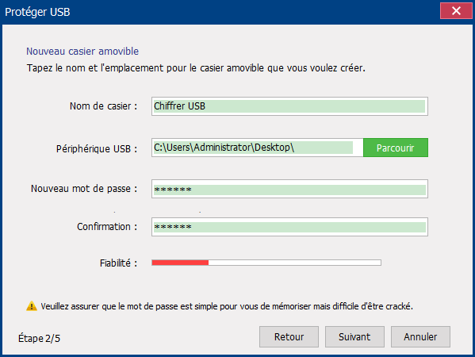This screenshot has width=475, height=357.
Task: Click the Confirmation password field
Action: [289, 227]
